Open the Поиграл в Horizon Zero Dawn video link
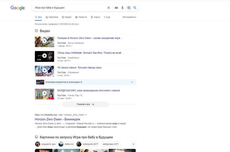230x152 pixels. coord(90,38)
